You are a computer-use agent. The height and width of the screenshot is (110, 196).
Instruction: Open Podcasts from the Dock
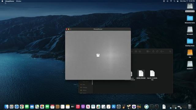pos(83,107)
